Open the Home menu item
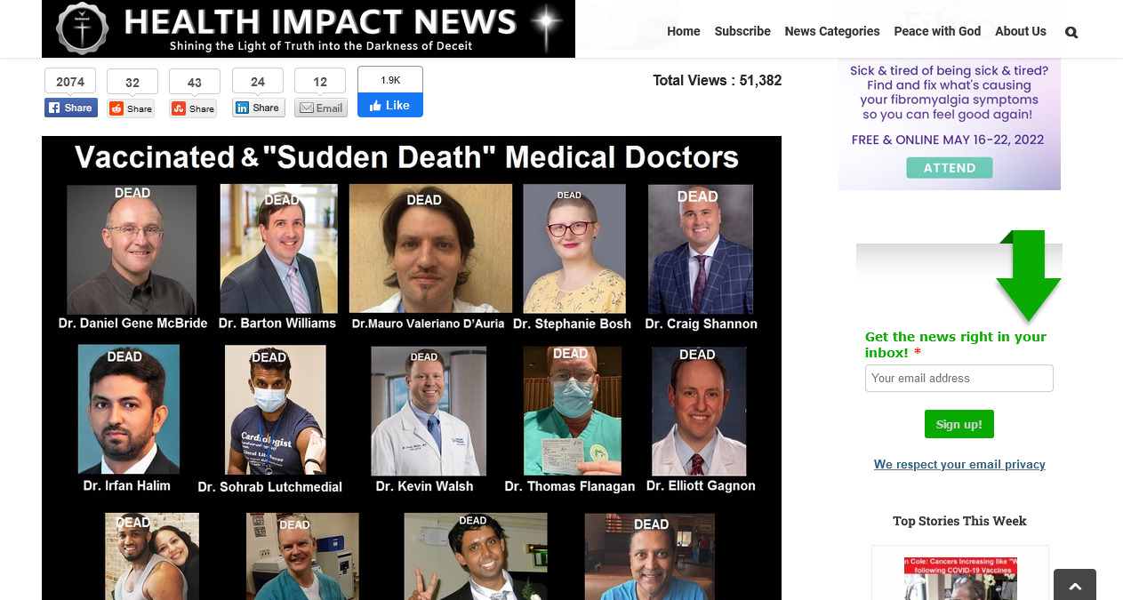This screenshot has width=1123, height=600. coord(683,31)
